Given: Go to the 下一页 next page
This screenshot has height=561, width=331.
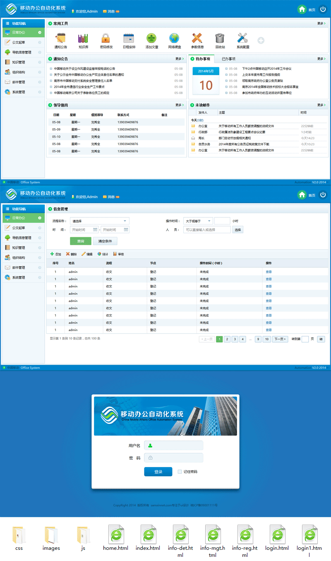Looking at the screenshot, I should click(x=280, y=339).
